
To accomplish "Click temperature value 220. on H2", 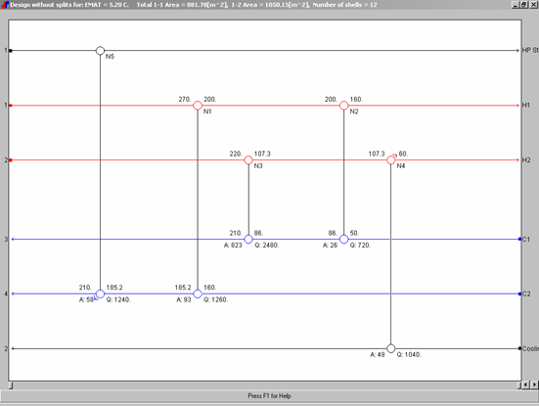I will (x=236, y=154).
